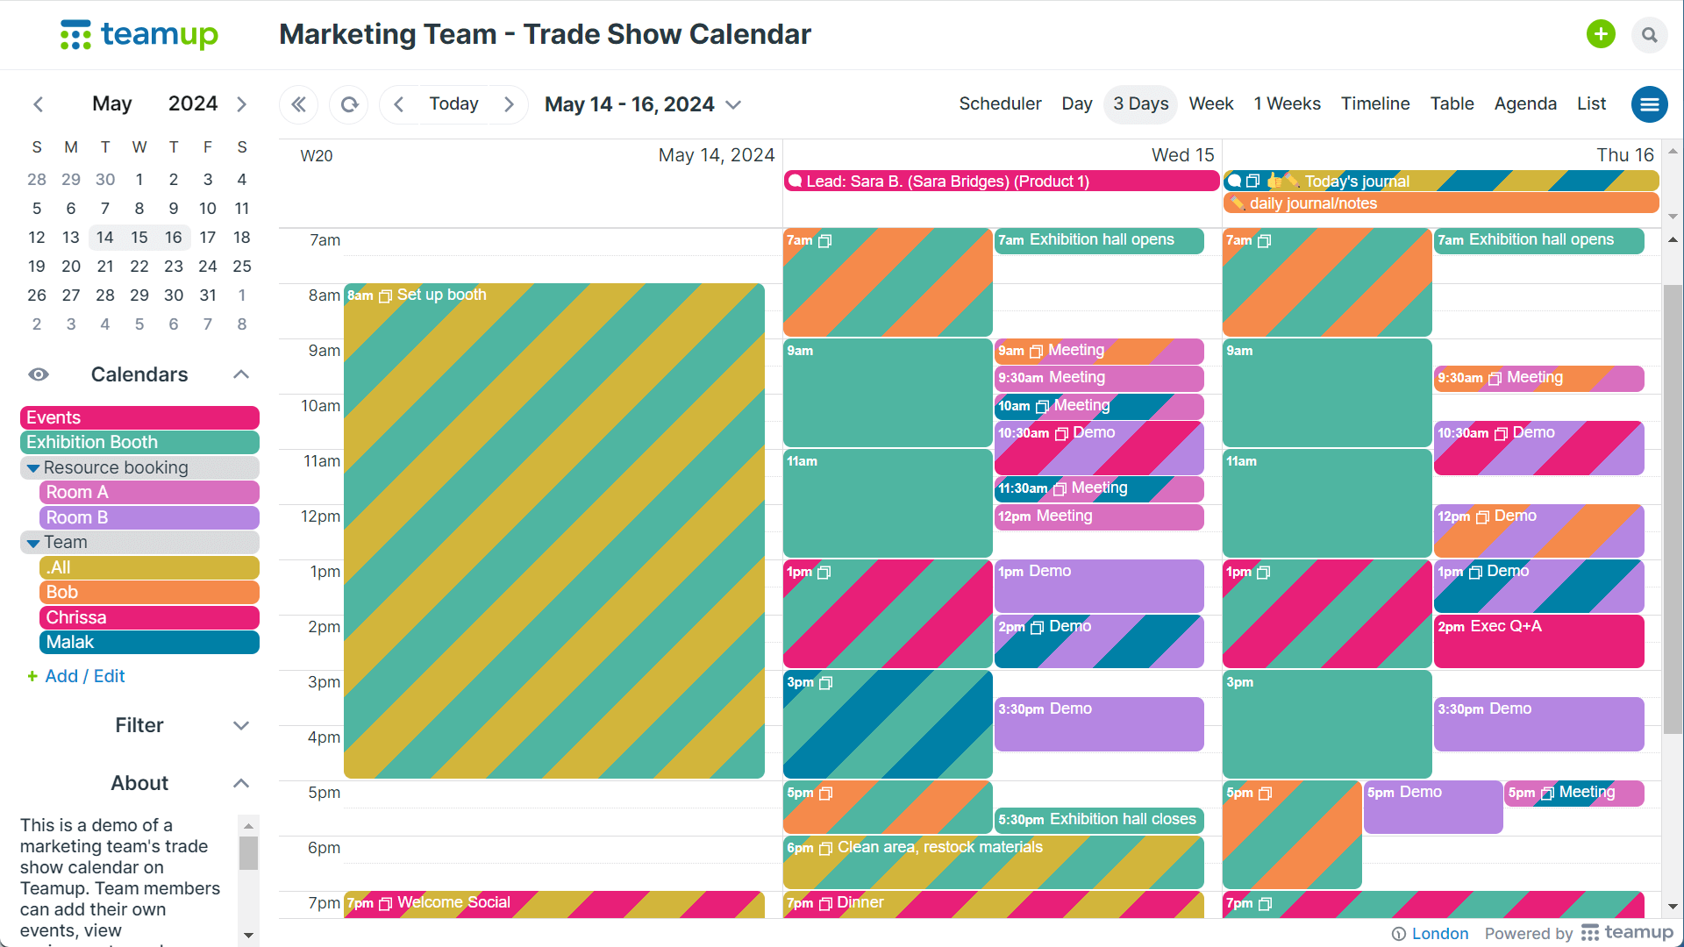Click the green add event plus icon
This screenshot has width=1684, height=947.
pos(1601,34)
